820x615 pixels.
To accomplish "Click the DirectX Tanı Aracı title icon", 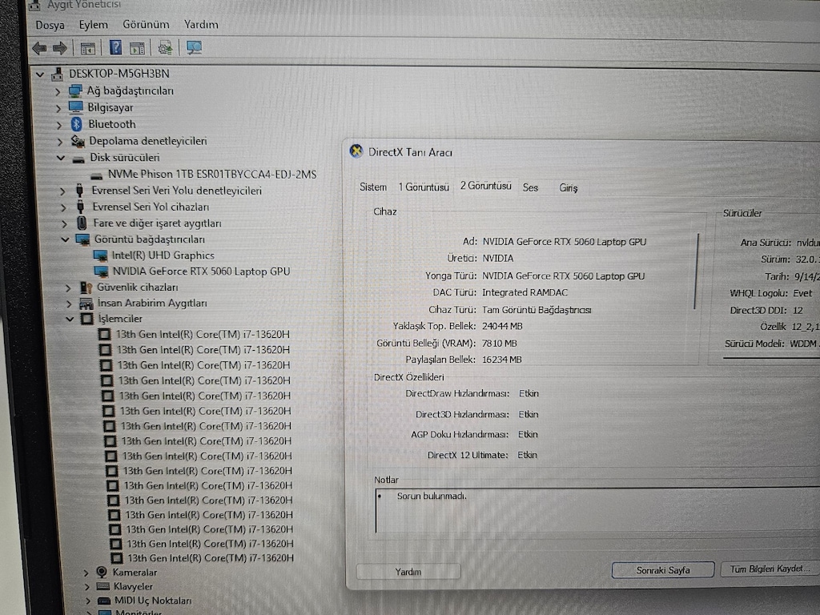I will click(x=356, y=151).
